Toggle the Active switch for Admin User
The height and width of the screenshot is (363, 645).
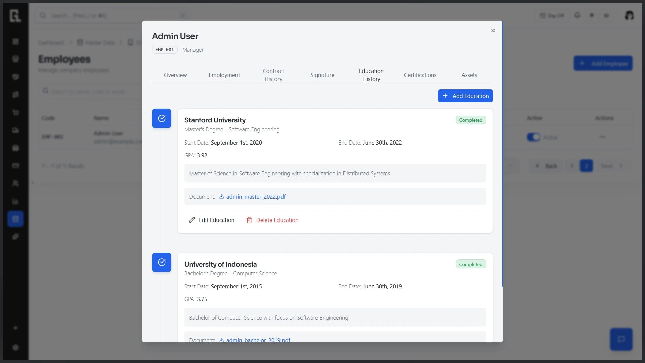(x=533, y=137)
